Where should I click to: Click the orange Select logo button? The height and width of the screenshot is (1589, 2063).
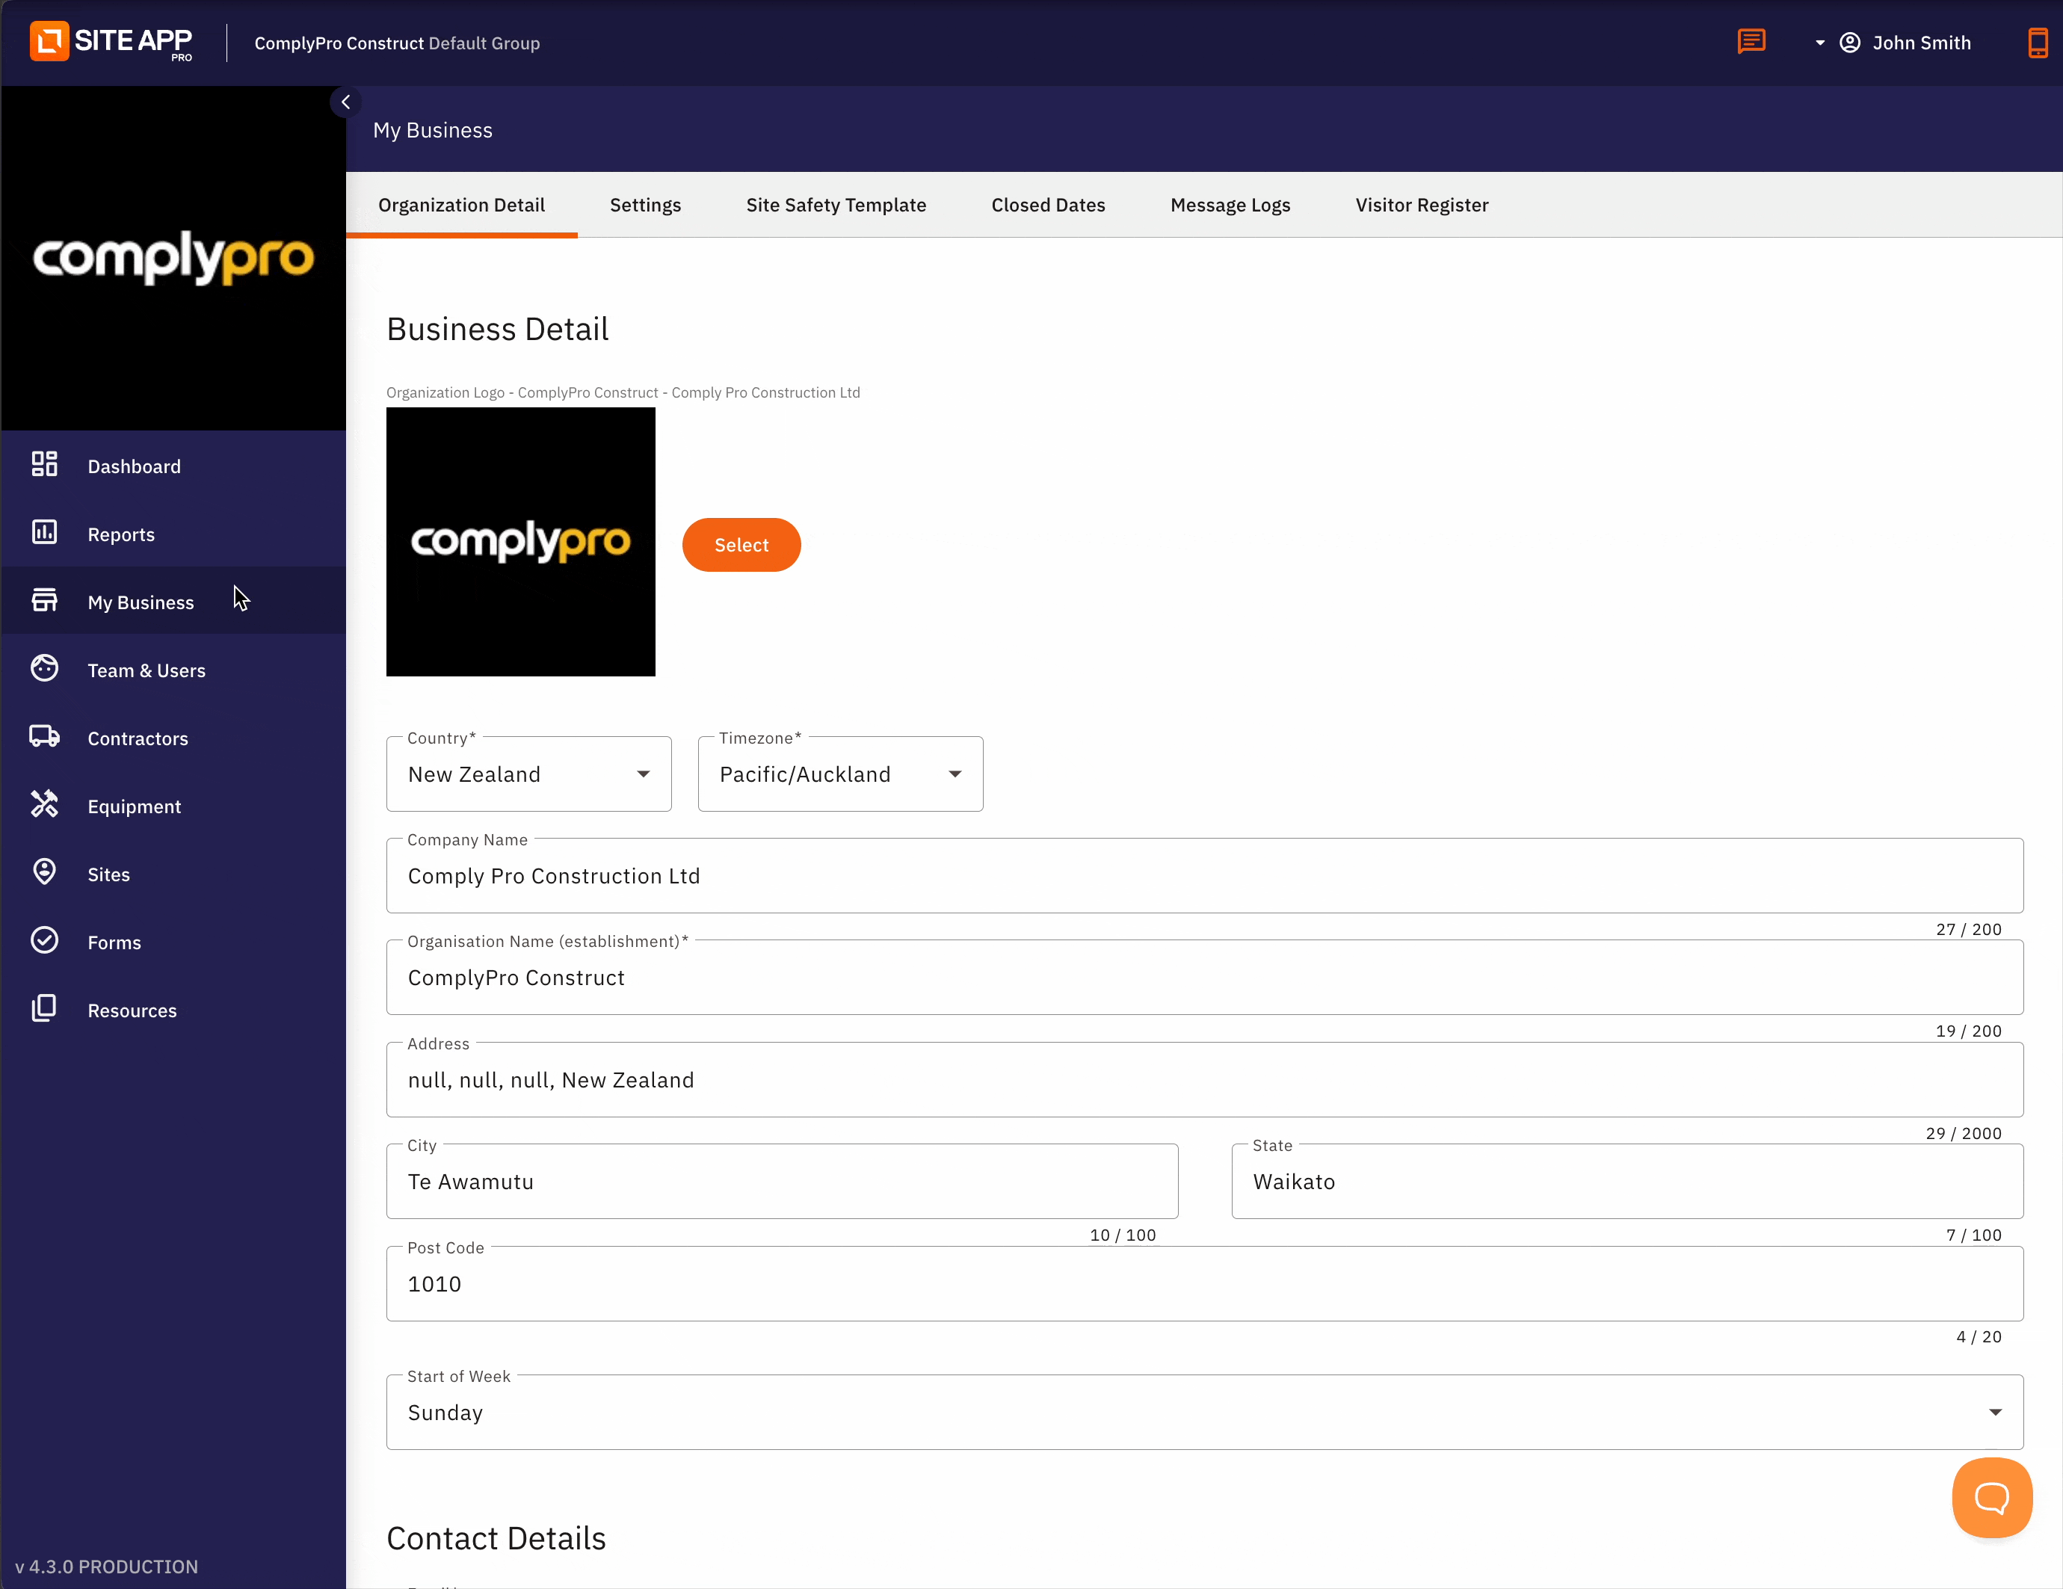(741, 545)
